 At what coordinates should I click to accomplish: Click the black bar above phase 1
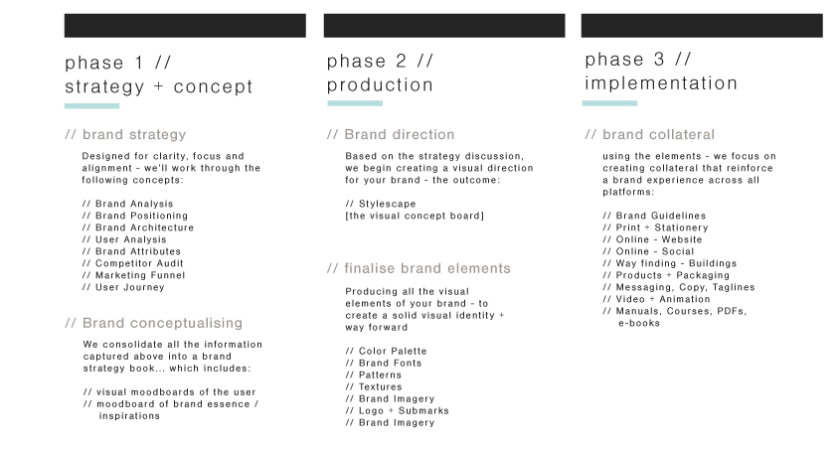click(x=185, y=26)
